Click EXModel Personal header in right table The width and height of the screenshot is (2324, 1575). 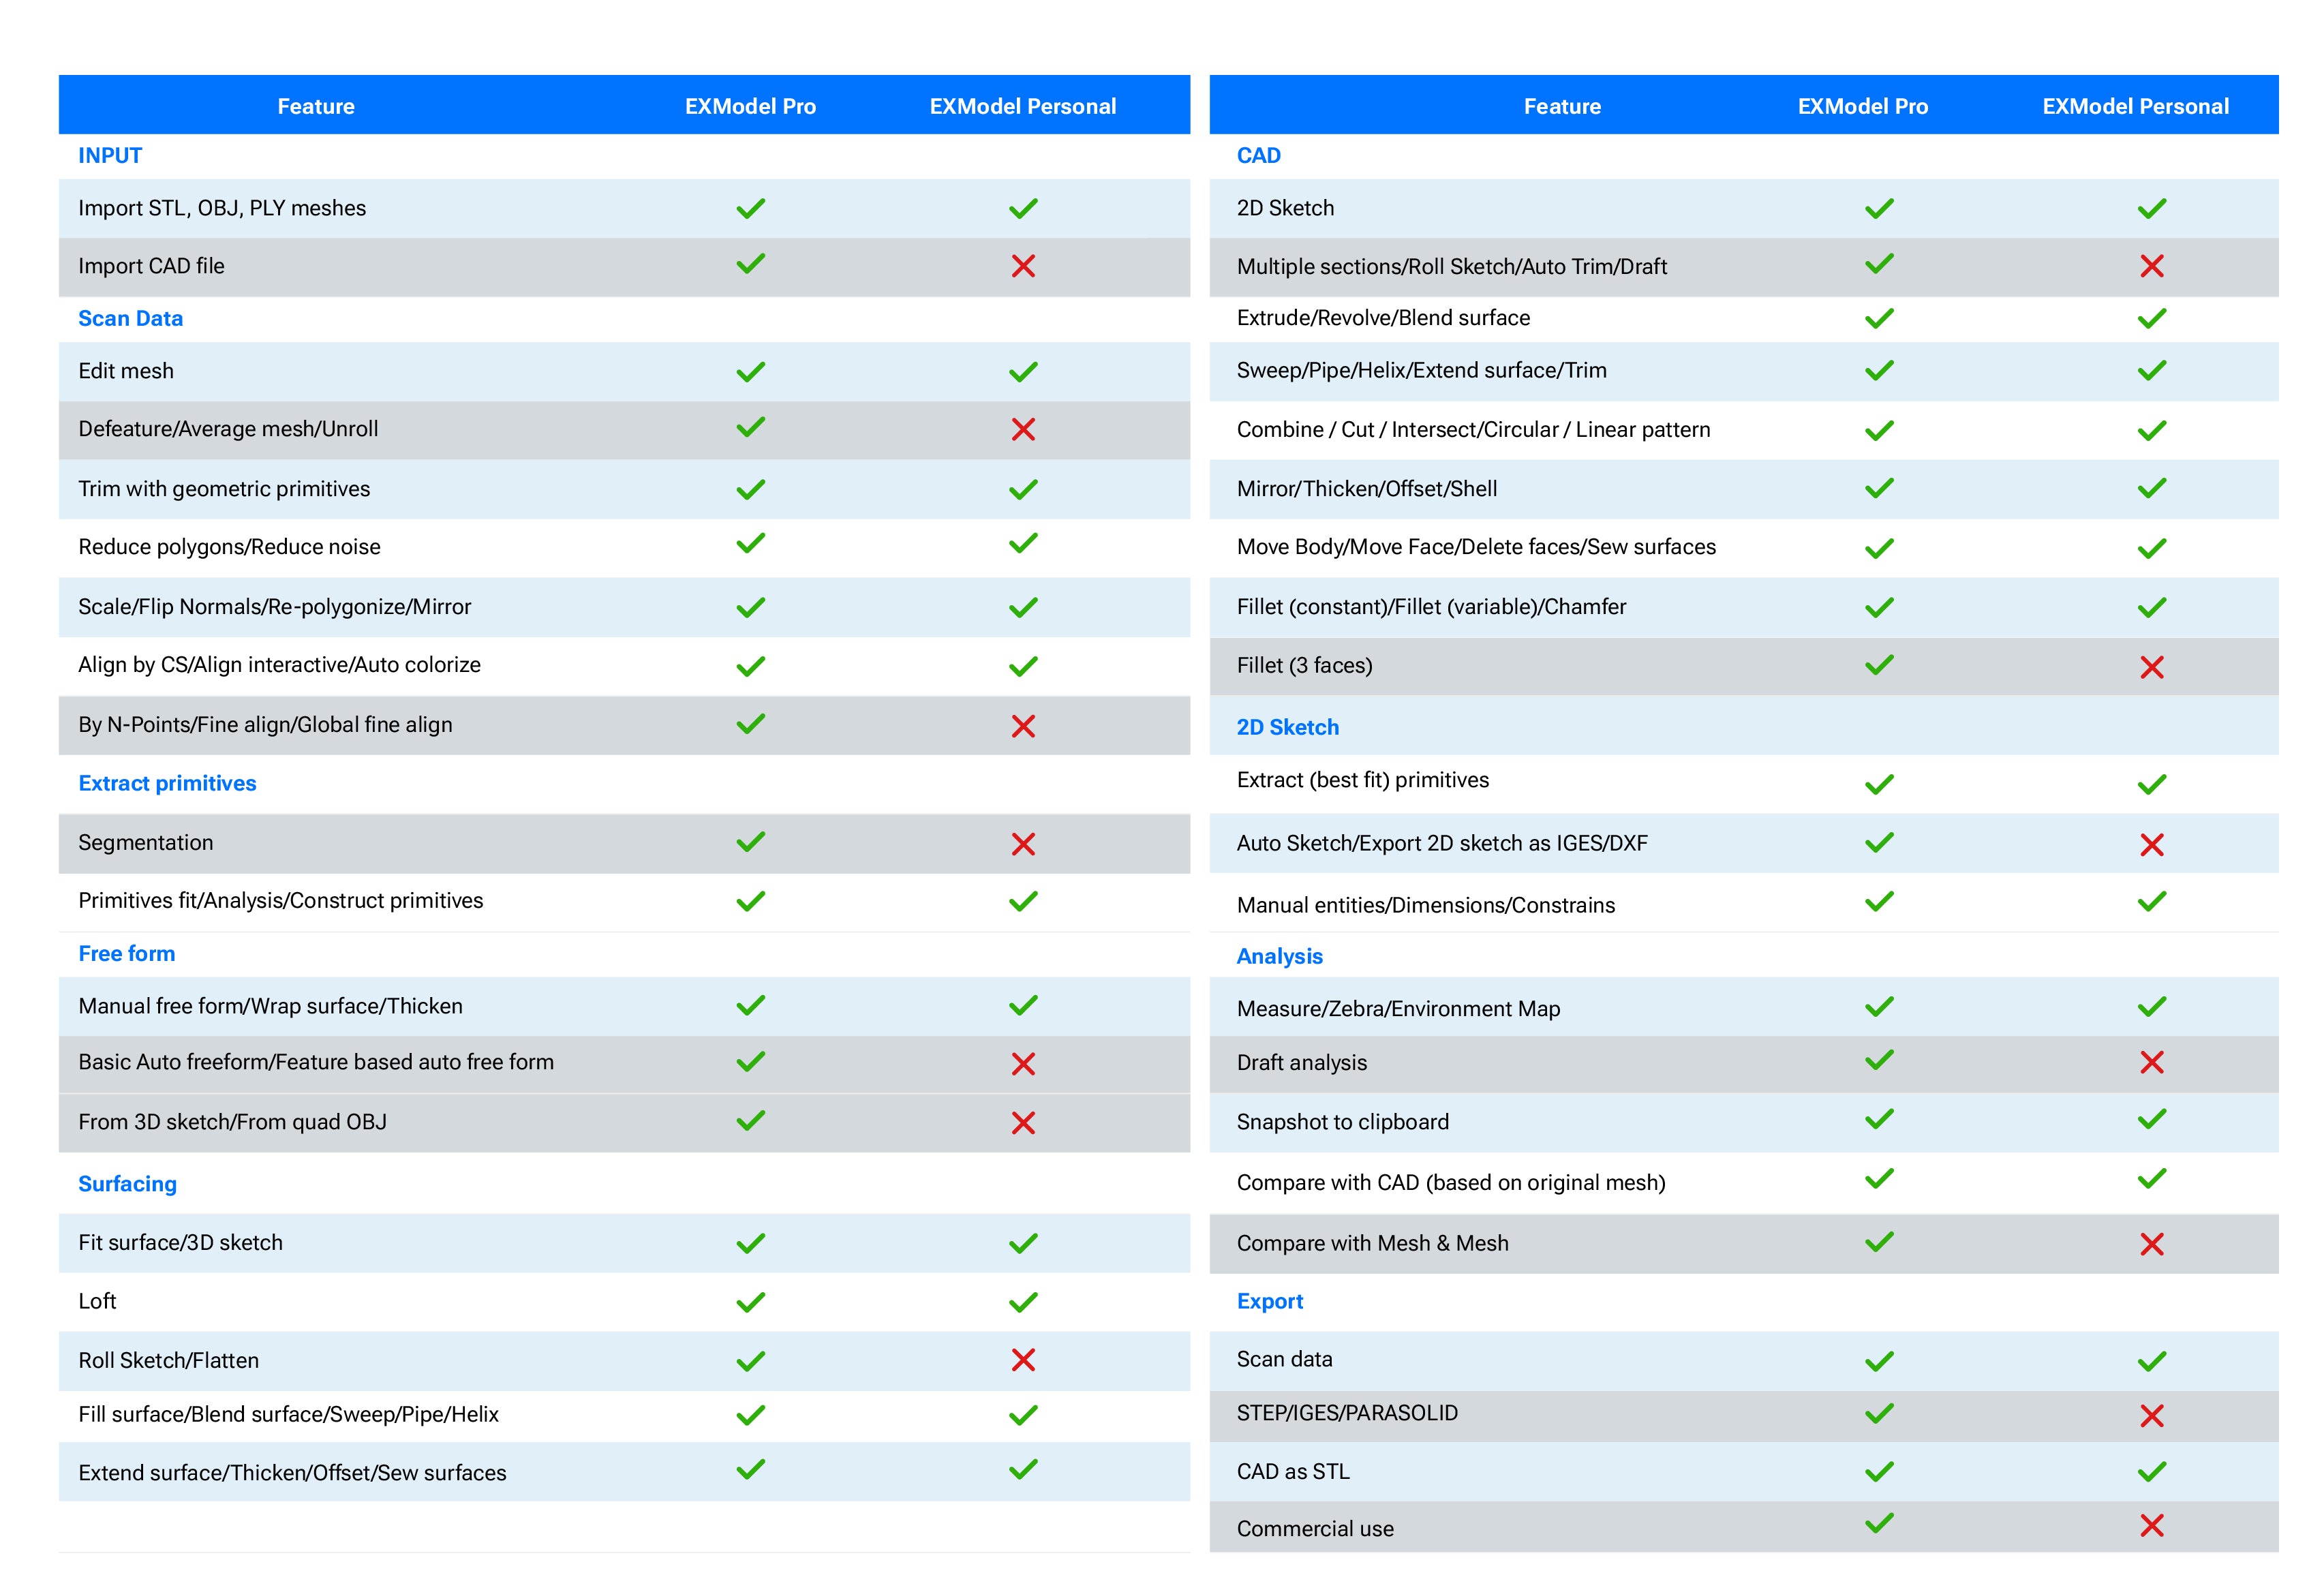[2135, 106]
